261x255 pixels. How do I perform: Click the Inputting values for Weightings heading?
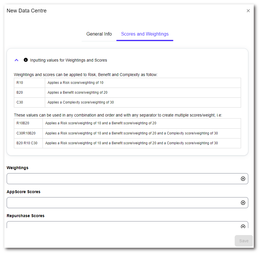[69, 60]
